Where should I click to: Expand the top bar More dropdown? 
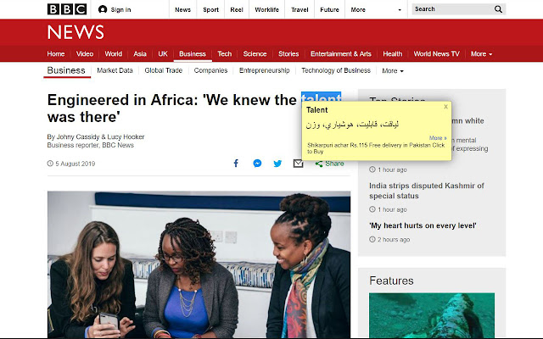click(376, 9)
